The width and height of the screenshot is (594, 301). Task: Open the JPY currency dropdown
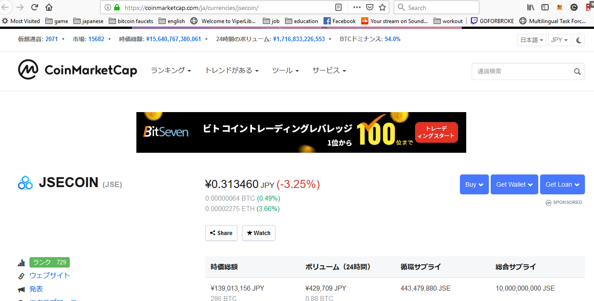click(x=559, y=40)
